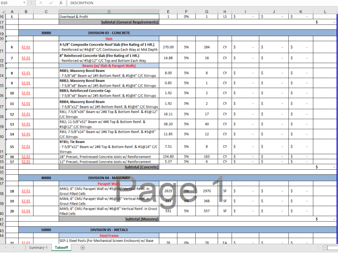Open the S2.01 link for SEP-1 Steel Posts
The image size is (338, 253).
[x=26, y=243]
